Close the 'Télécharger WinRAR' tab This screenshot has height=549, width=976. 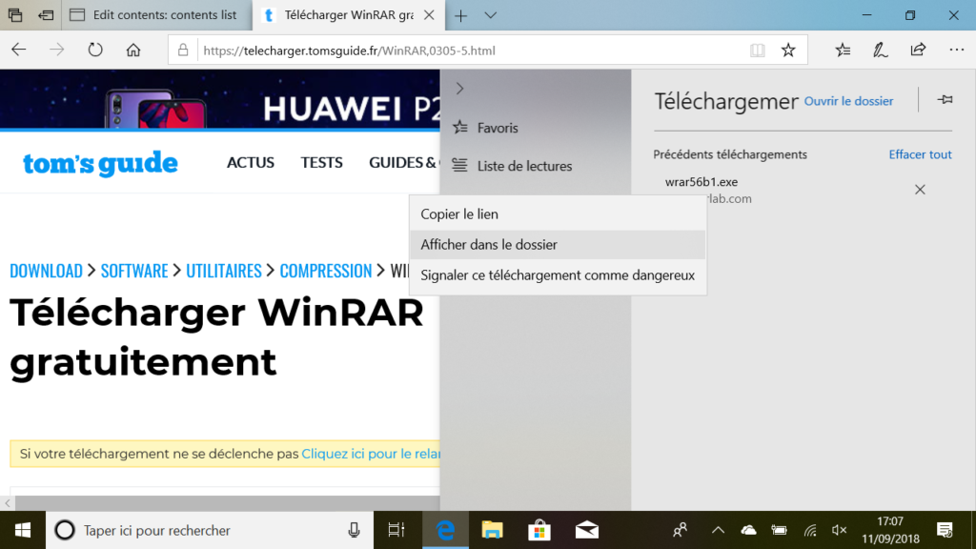click(x=429, y=15)
